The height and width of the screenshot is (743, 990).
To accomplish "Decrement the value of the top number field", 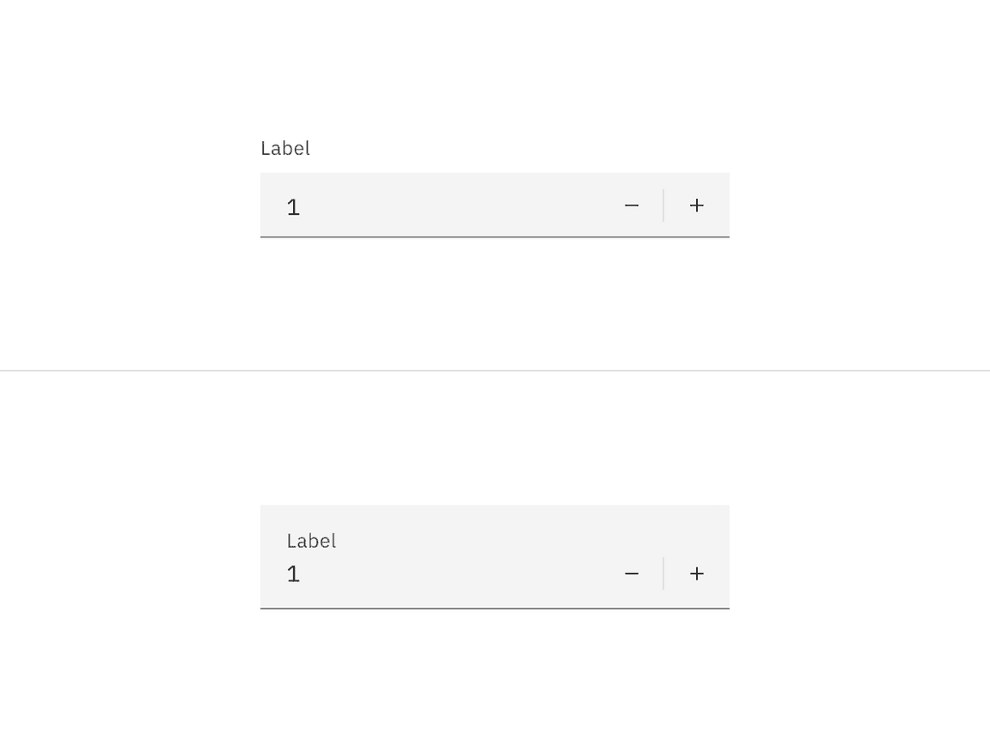I will point(632,206).
